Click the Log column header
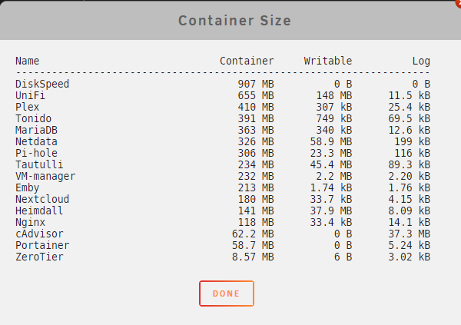 [x=421, y=61]
